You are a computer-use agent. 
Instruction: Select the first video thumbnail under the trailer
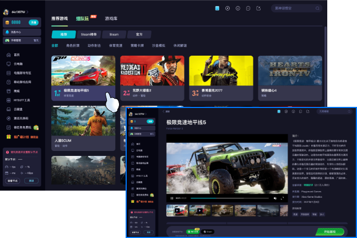(x=177, y=210)
